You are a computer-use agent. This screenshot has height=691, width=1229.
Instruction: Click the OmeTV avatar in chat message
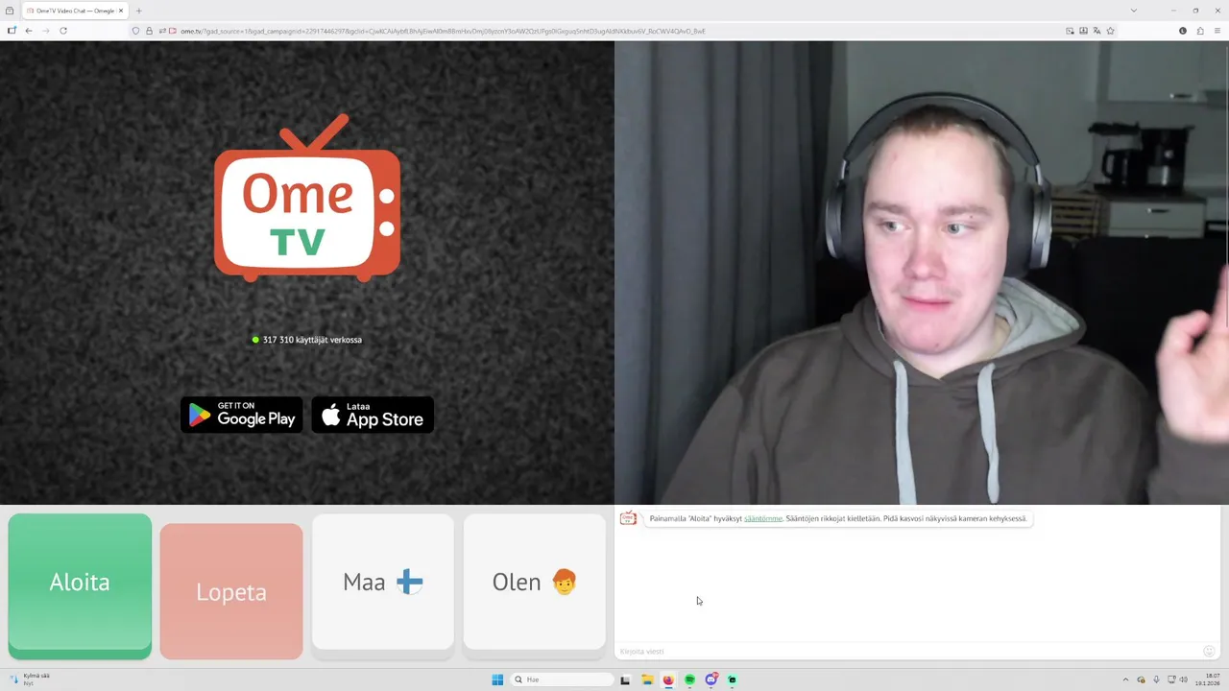tap(628, 518)
